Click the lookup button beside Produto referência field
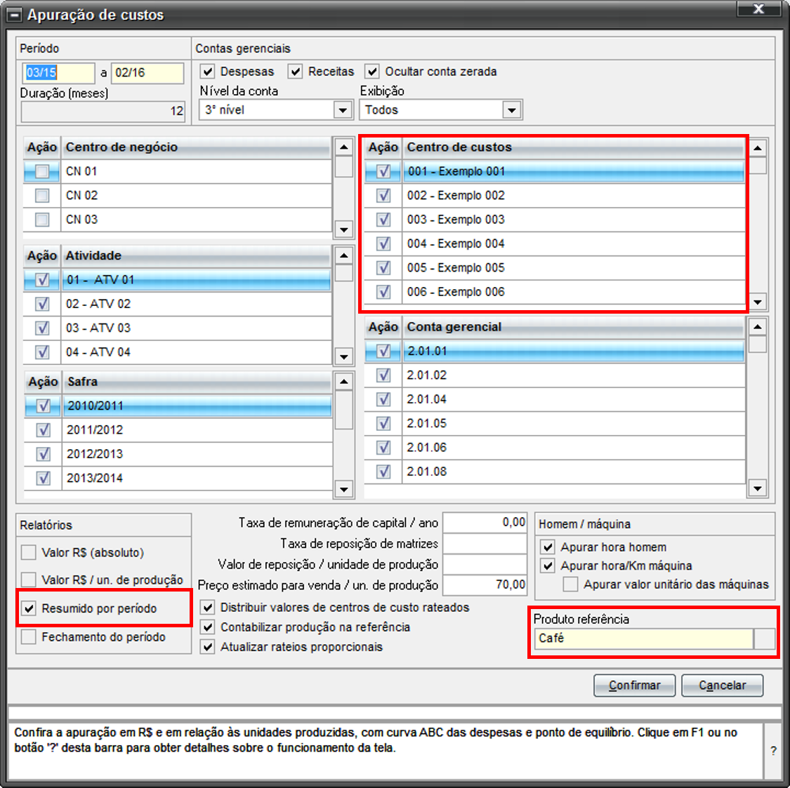Image resolution: width=790 pixels, height=788 pixels. pyautogui.click(x=764, y=639)
